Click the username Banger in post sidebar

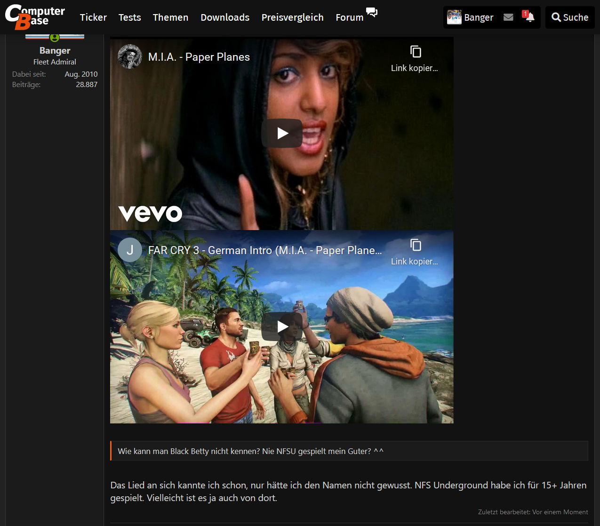[x=55, y=50]
